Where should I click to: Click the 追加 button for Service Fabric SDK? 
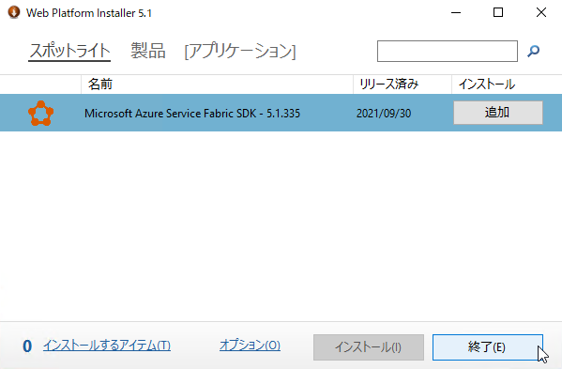coord(498,113)
